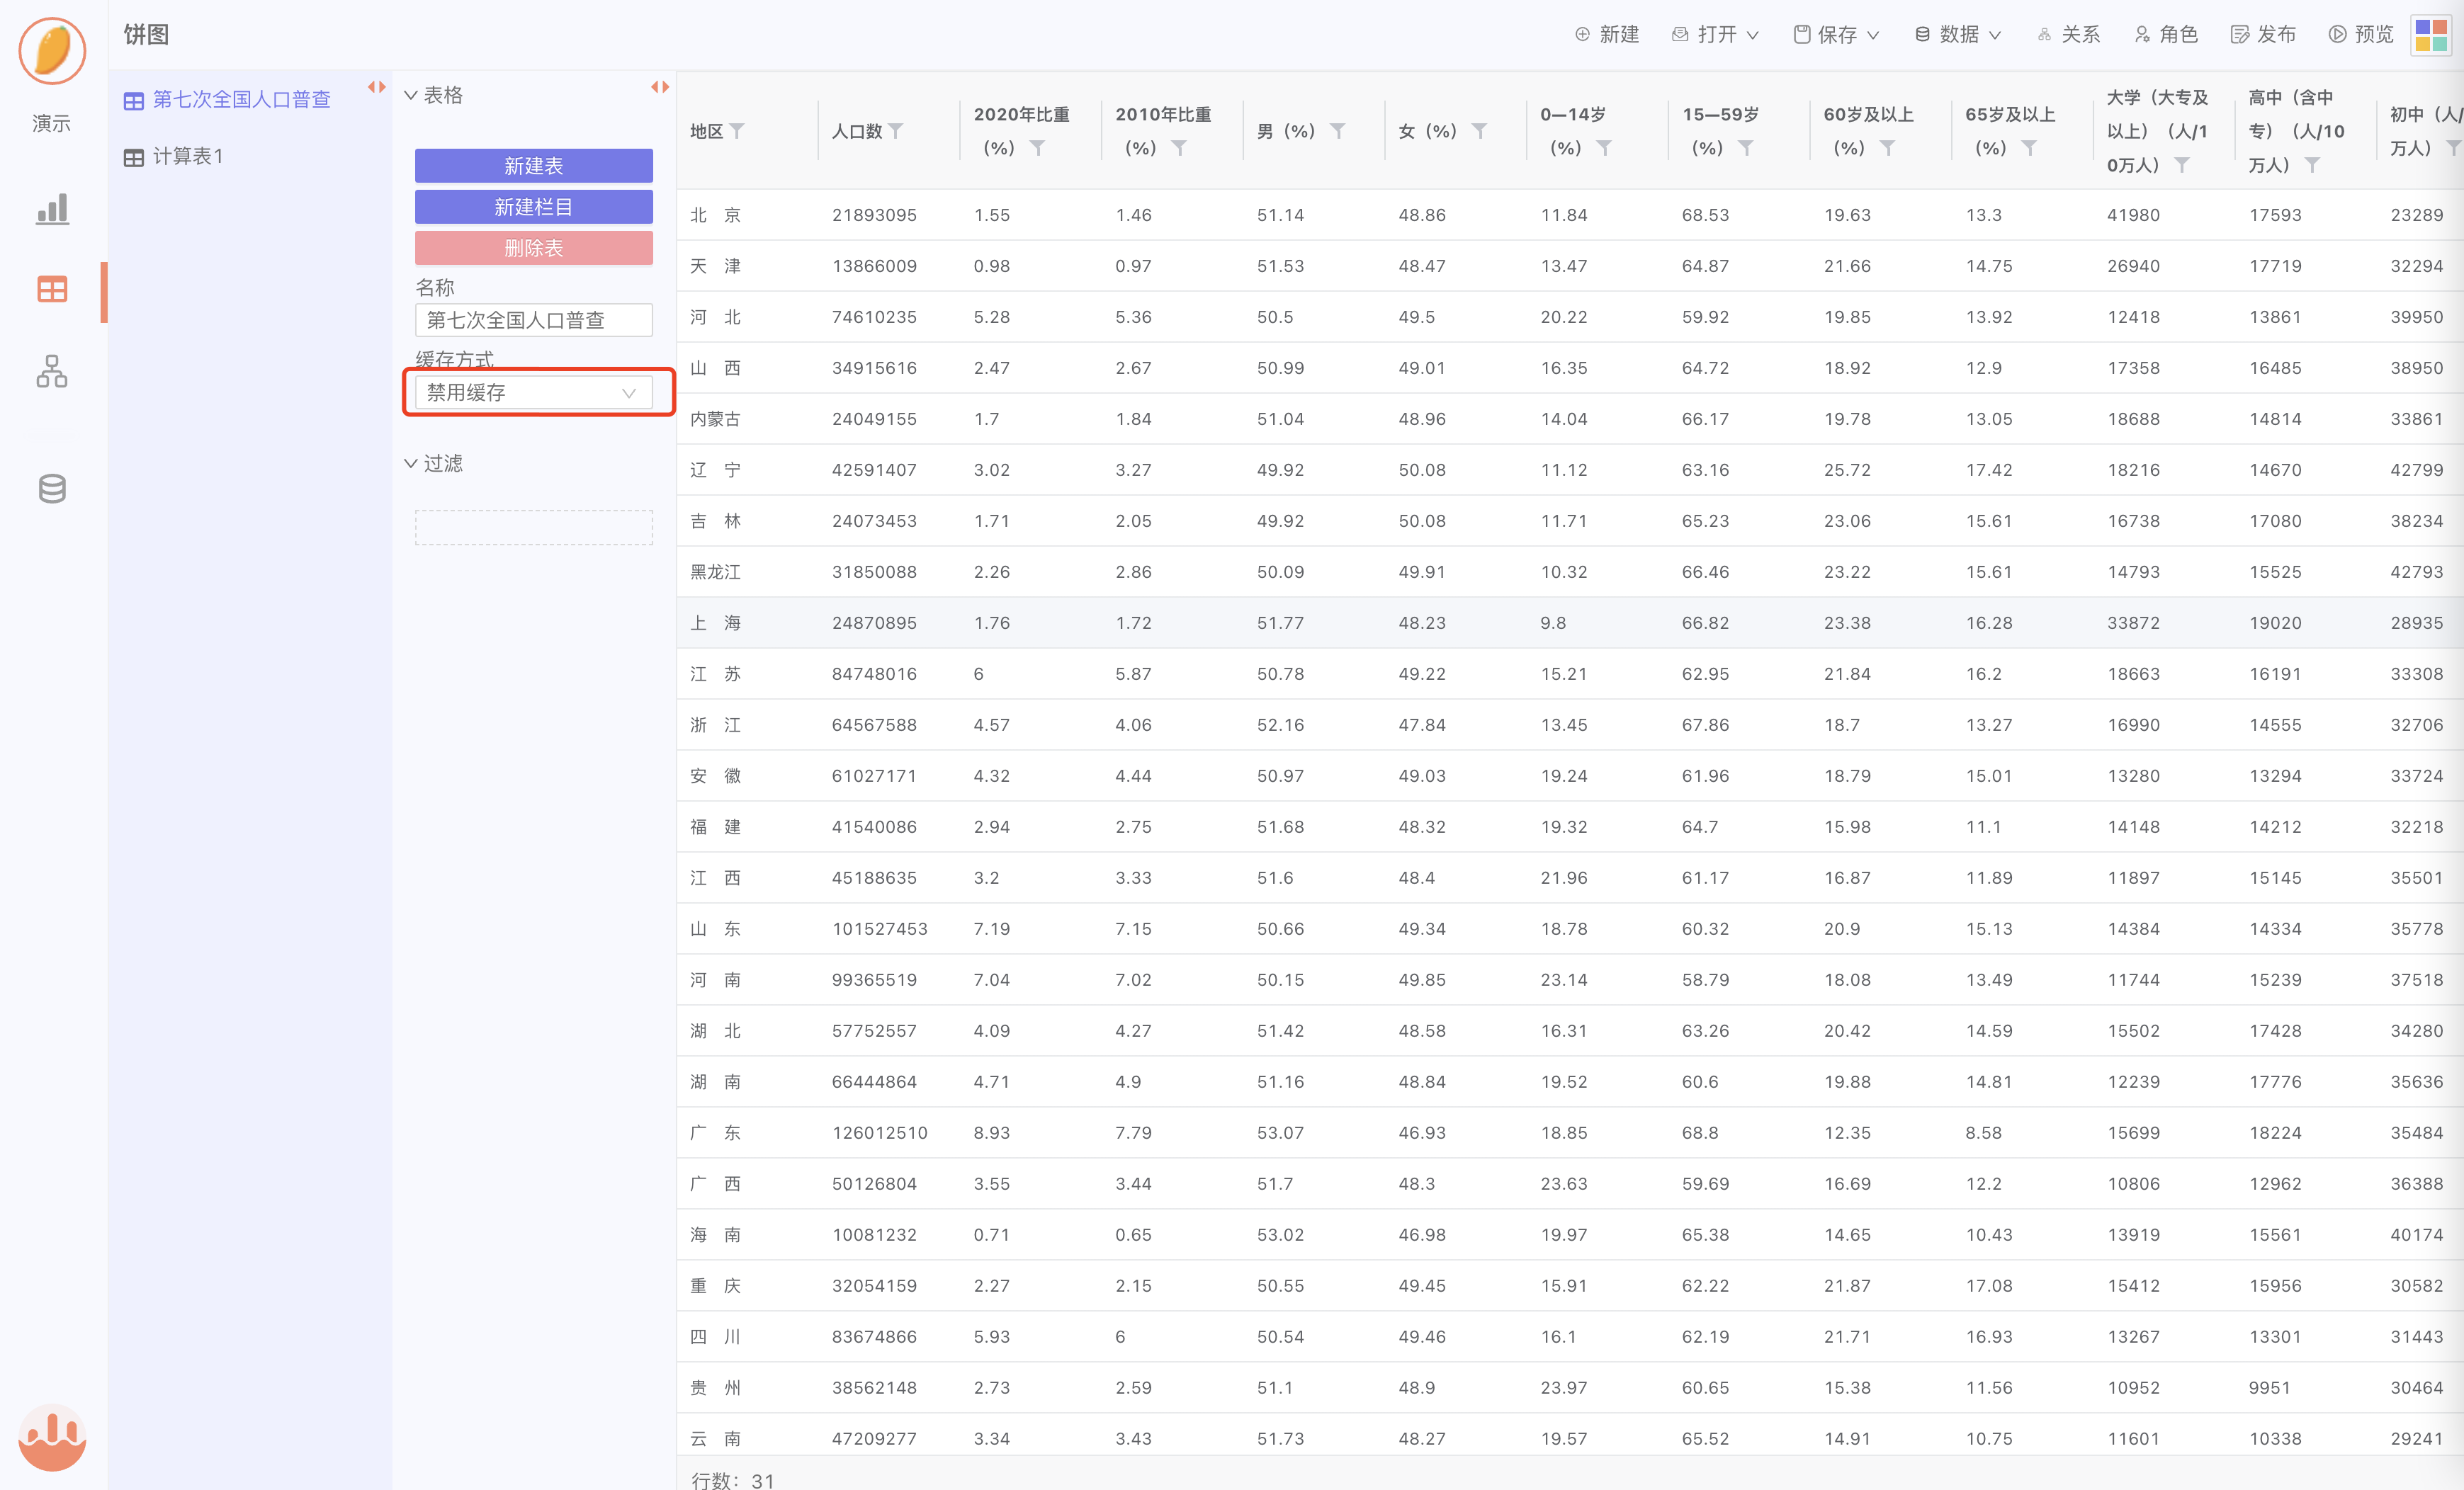
Task: Filter the 60岁及以上 column
Action: (1888, 148)
